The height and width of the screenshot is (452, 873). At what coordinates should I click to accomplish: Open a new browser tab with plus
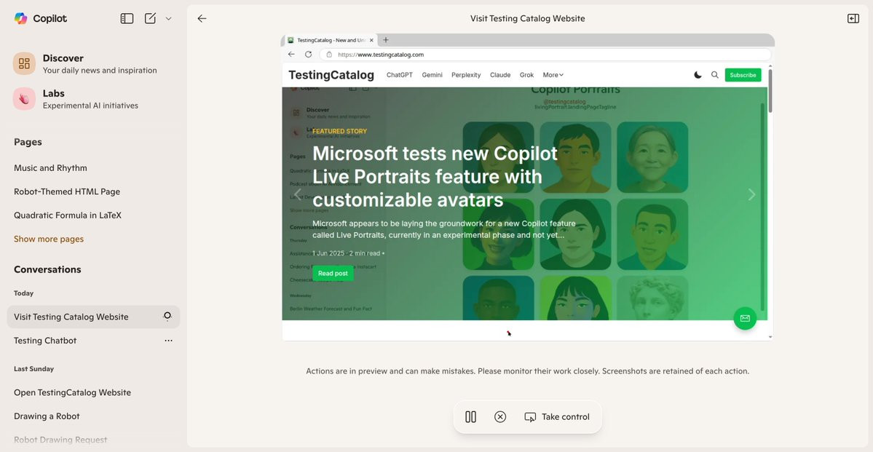(x=386, y=40)
